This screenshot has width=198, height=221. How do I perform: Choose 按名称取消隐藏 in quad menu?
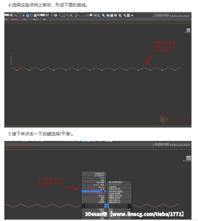click(x=115, y=191)
